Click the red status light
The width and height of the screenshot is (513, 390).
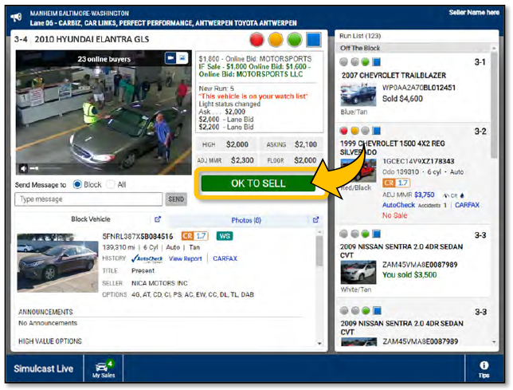tap(256, 40)
